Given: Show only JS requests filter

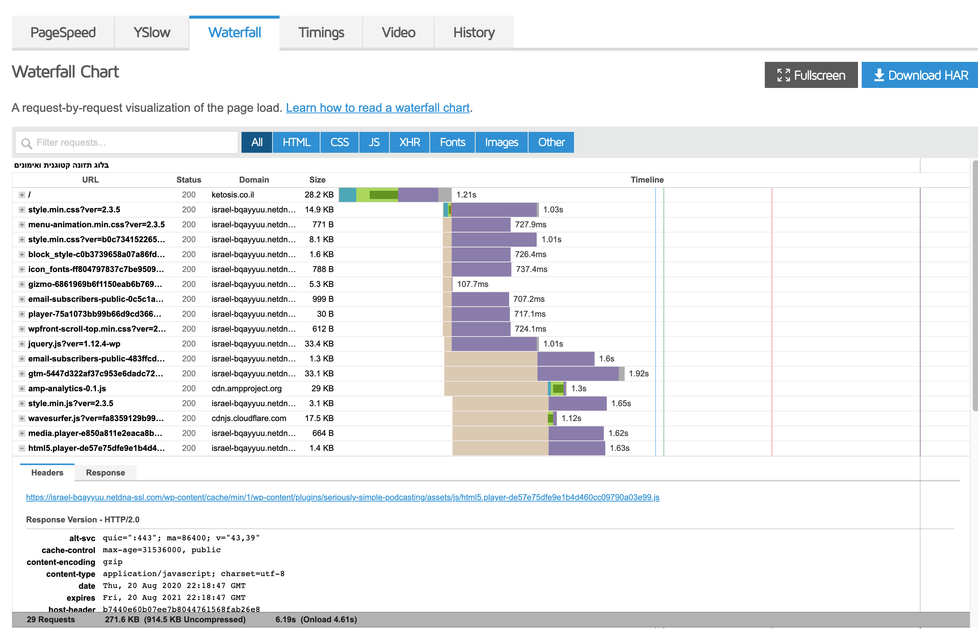Looking at the screenshot, I should (374, 142).
